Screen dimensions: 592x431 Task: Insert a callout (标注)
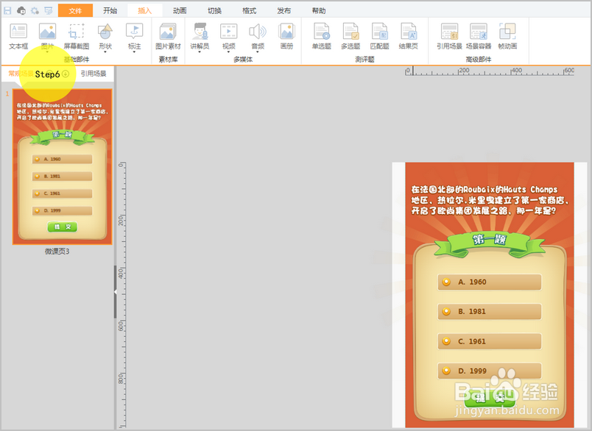click(134, 36)
